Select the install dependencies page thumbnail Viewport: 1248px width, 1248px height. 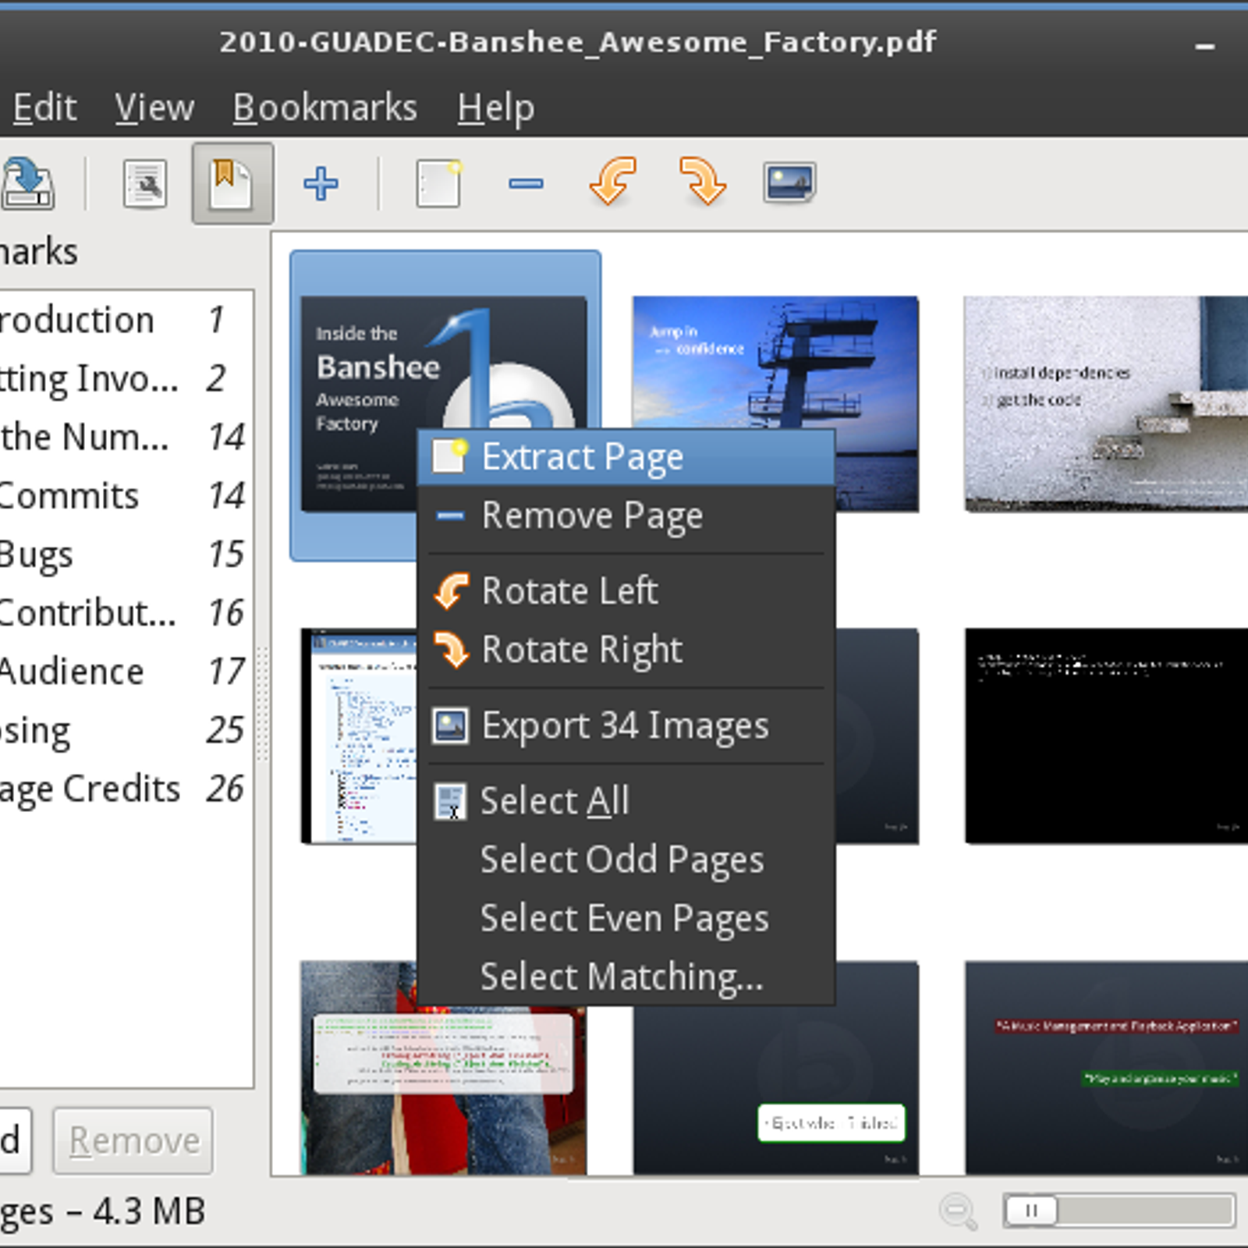tap(1106, 403)
